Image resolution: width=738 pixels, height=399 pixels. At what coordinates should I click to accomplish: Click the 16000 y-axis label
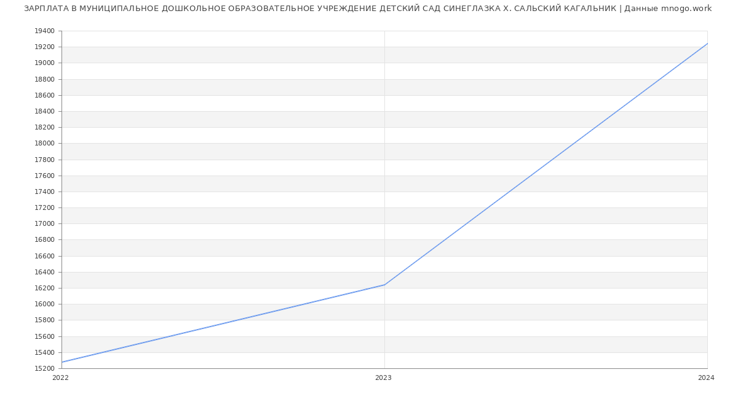44,304
